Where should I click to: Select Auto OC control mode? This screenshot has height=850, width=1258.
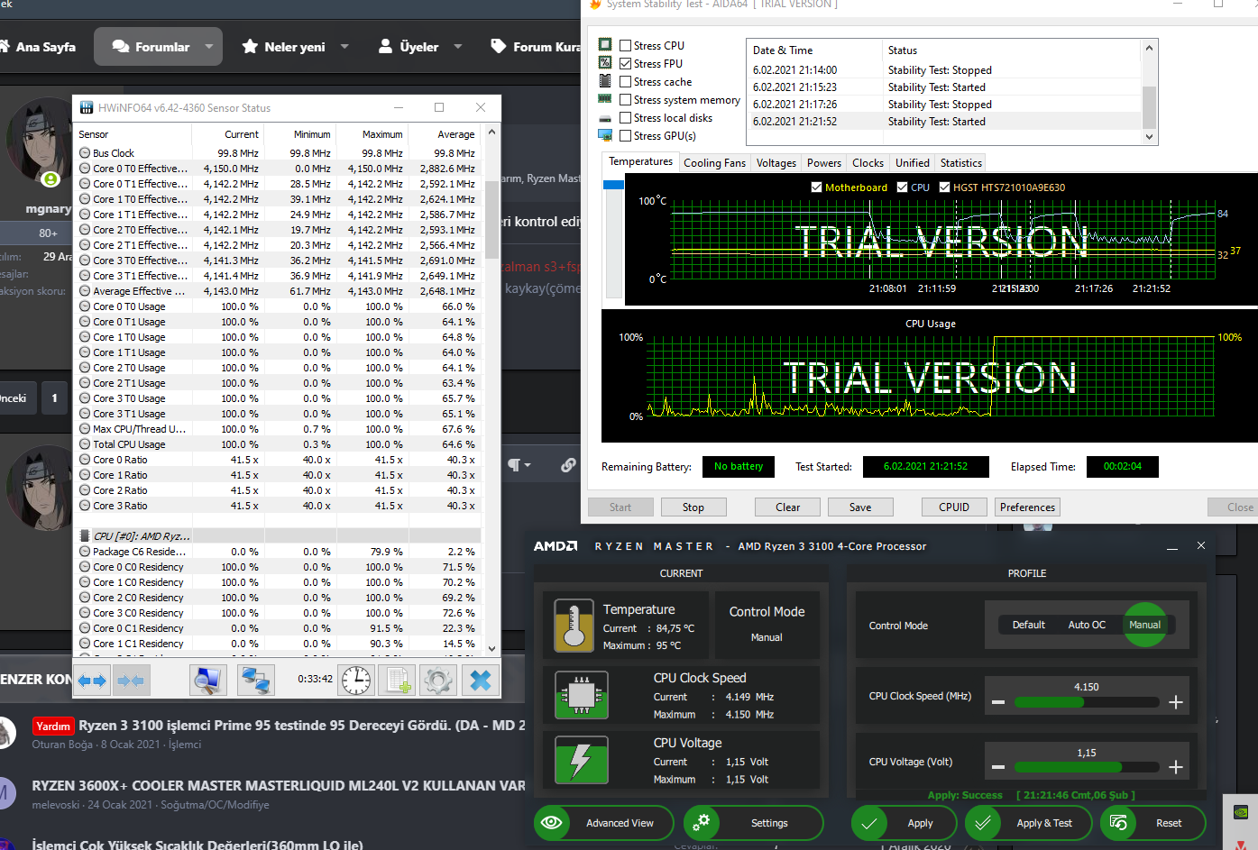1087,625
